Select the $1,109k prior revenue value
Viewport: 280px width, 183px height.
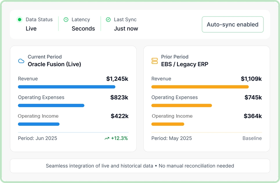click(x=251, y=79)
